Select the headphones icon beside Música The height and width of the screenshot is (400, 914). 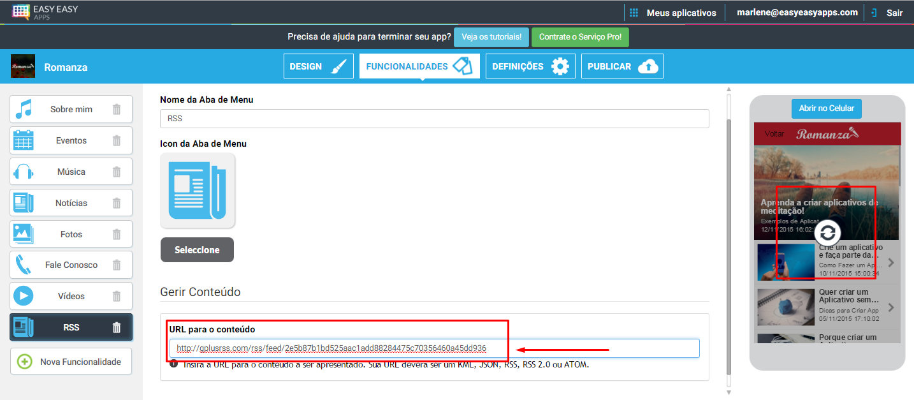click(24, 171)
